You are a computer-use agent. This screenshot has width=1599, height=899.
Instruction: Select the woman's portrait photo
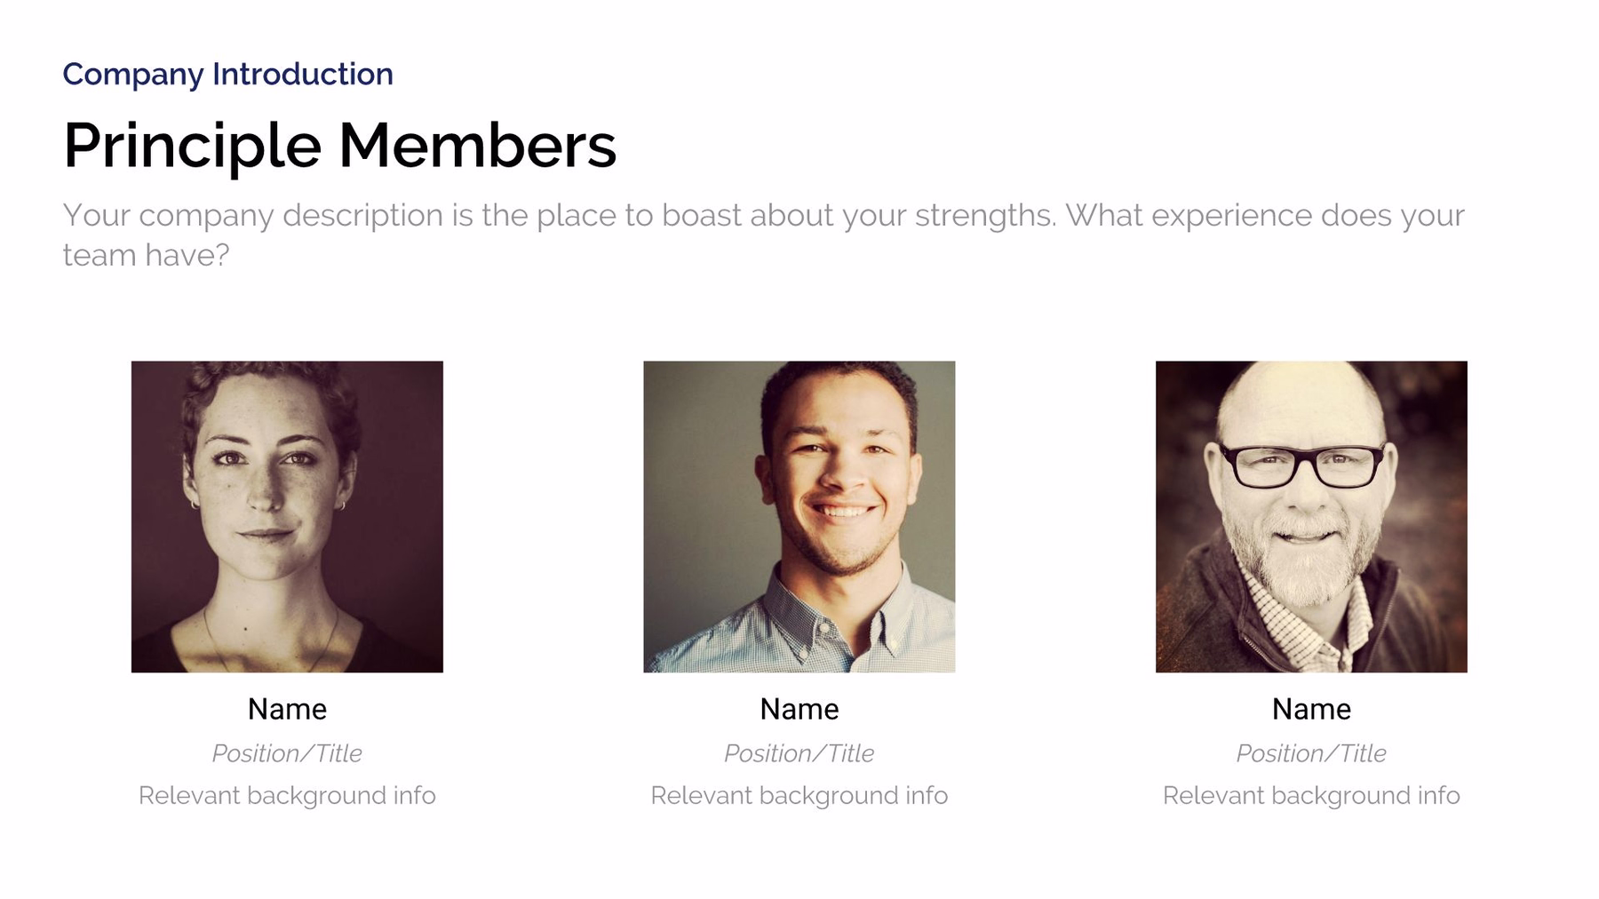click(287, 516)
